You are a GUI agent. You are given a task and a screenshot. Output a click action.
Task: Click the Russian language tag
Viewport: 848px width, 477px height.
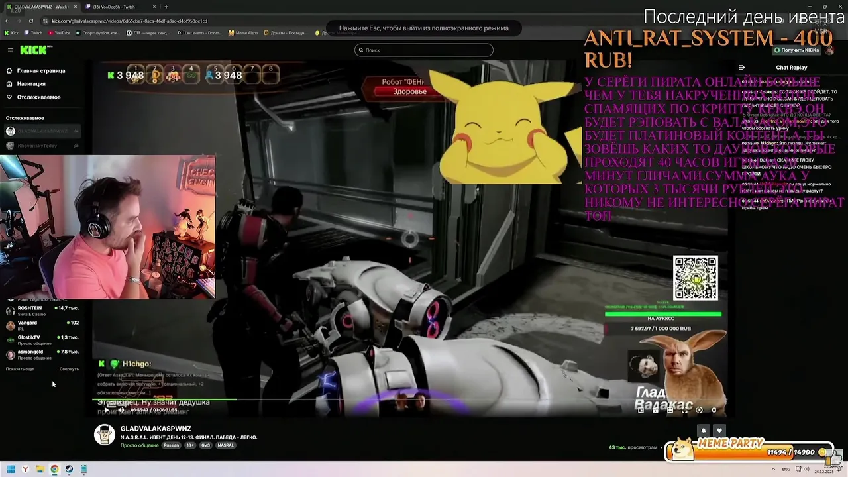pos(172,445)
